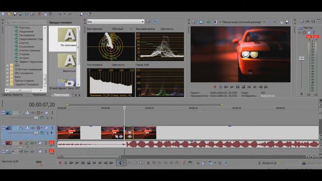Click Record in the timeline transport bar
The height and width of the screenshot is (181, 322).
60,163
